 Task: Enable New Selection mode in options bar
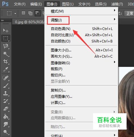[23, 13]
